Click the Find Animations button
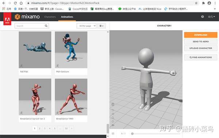The height and width of the screenshot is (138, 219). (201, 57)
